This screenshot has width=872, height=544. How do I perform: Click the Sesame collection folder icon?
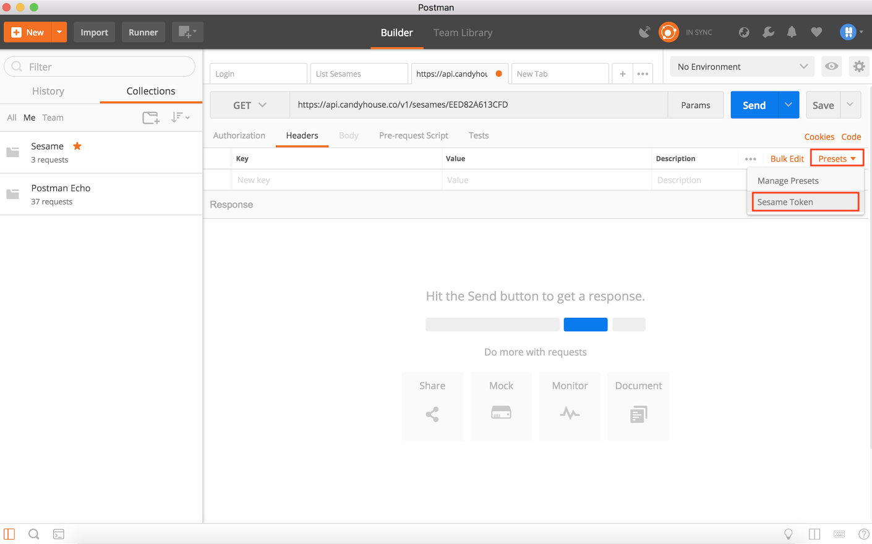tap(12, 152)
